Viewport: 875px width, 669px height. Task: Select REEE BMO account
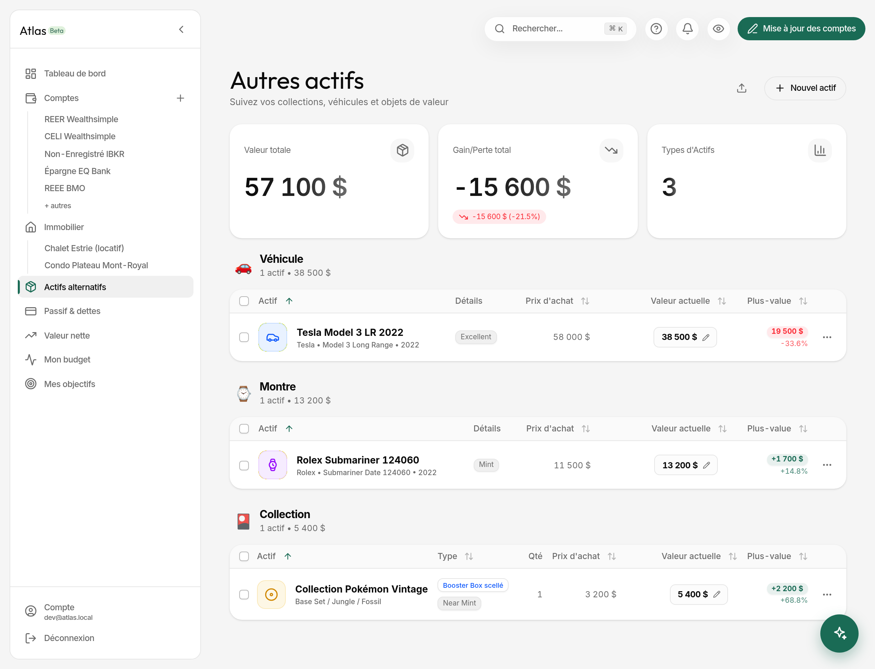tap(65, 188)
